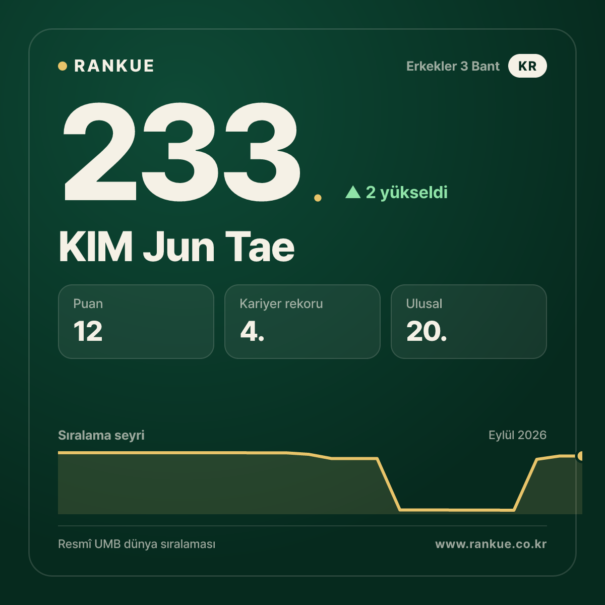605x605 pixels.
Task: Click the 'Sıralama seyri' chart heading
Action: [101, 435]
